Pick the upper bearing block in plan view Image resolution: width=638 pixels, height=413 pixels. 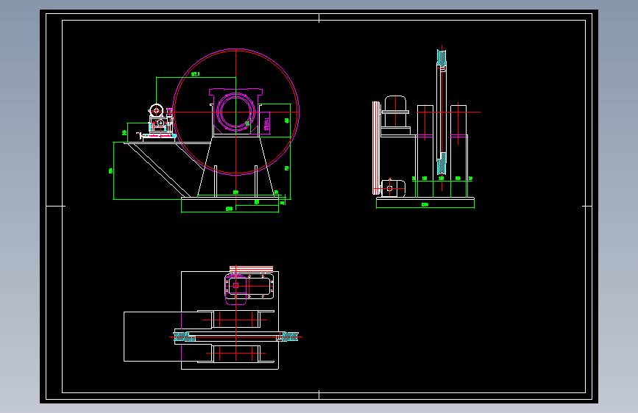pos(236,319)
